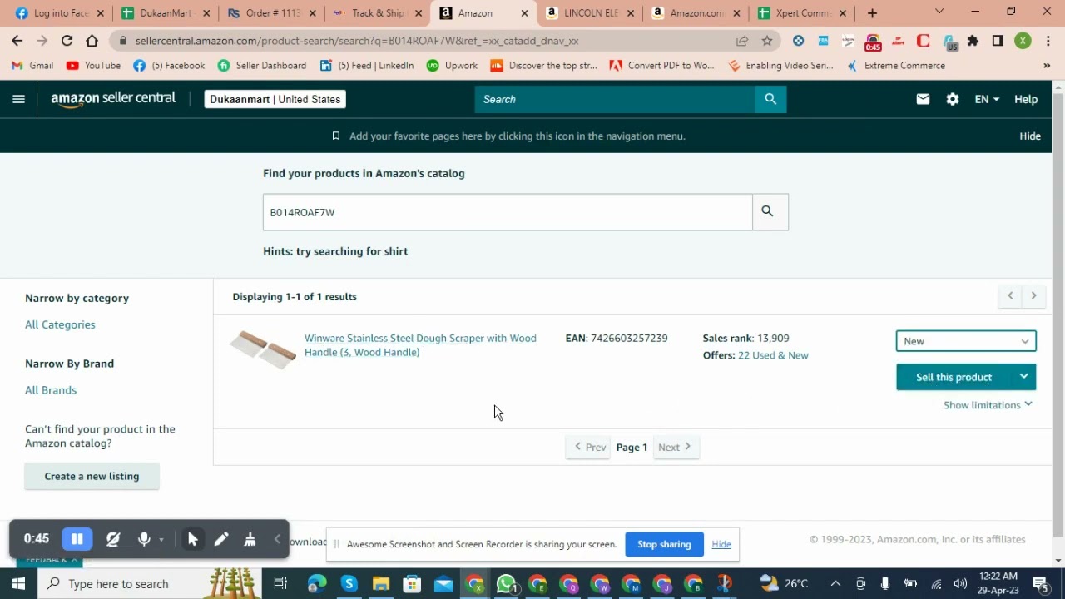Open the Chrome three-dot menu
The width and height of the screenshot is (1065, 599).
1048,41
